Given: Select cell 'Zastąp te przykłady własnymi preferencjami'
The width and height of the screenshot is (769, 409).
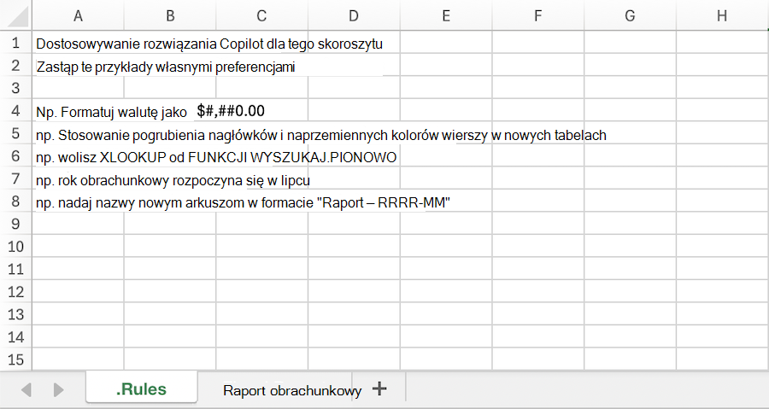Looking at the screenshot, I should [x=165, y=67].
